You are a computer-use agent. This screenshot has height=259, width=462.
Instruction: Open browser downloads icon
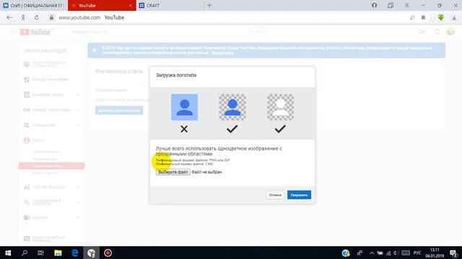tap(454, 17)
